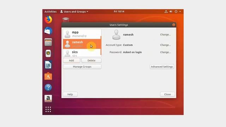Change the Account type setting
The height and width of the screenshot is (127, 226).
pos(165,45)
